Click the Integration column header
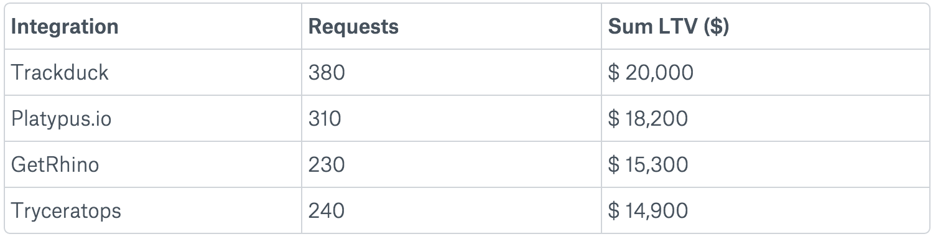This screenshot has width=933, height=239. (65, 27)
